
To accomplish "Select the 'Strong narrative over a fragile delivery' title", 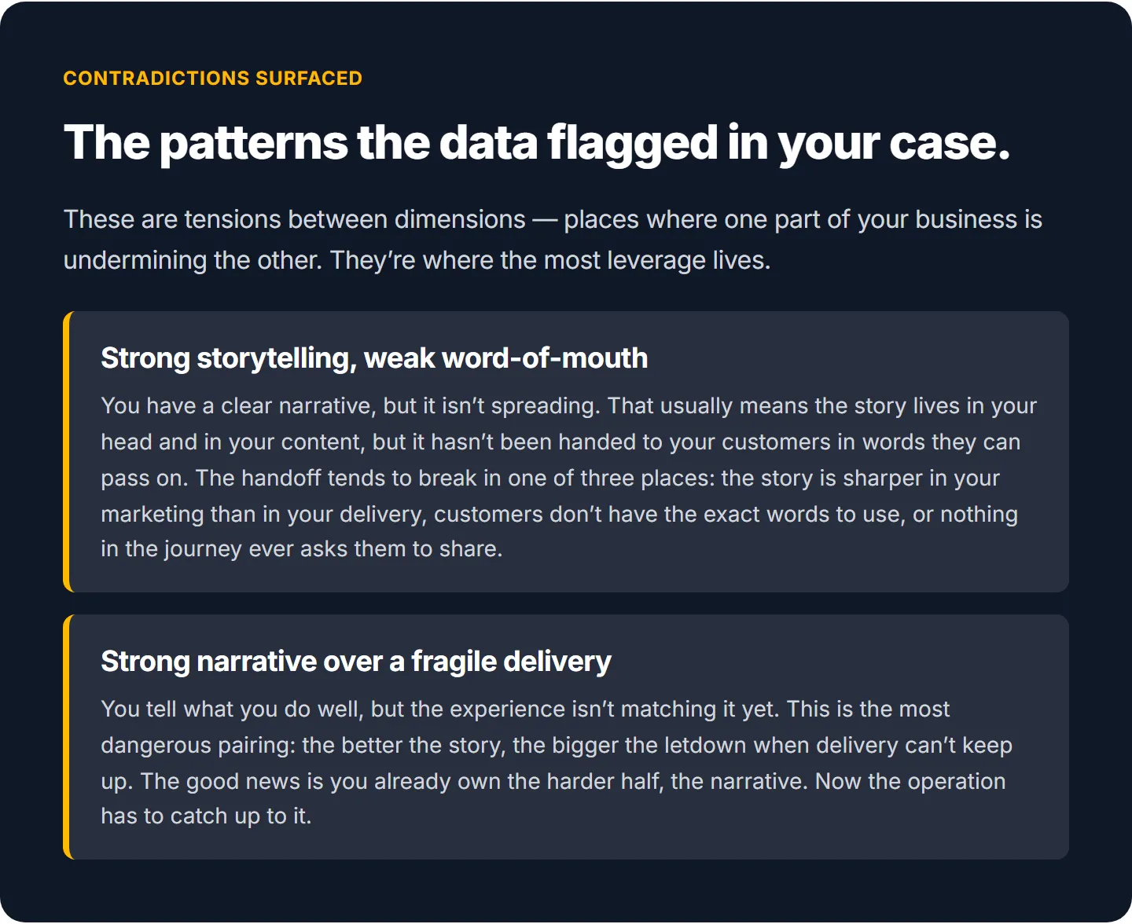I will click(356, 662).
